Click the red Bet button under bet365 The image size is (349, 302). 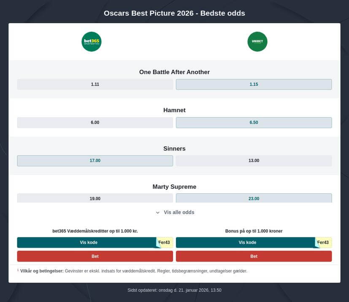pyautogui.click(x=95, y=256)
